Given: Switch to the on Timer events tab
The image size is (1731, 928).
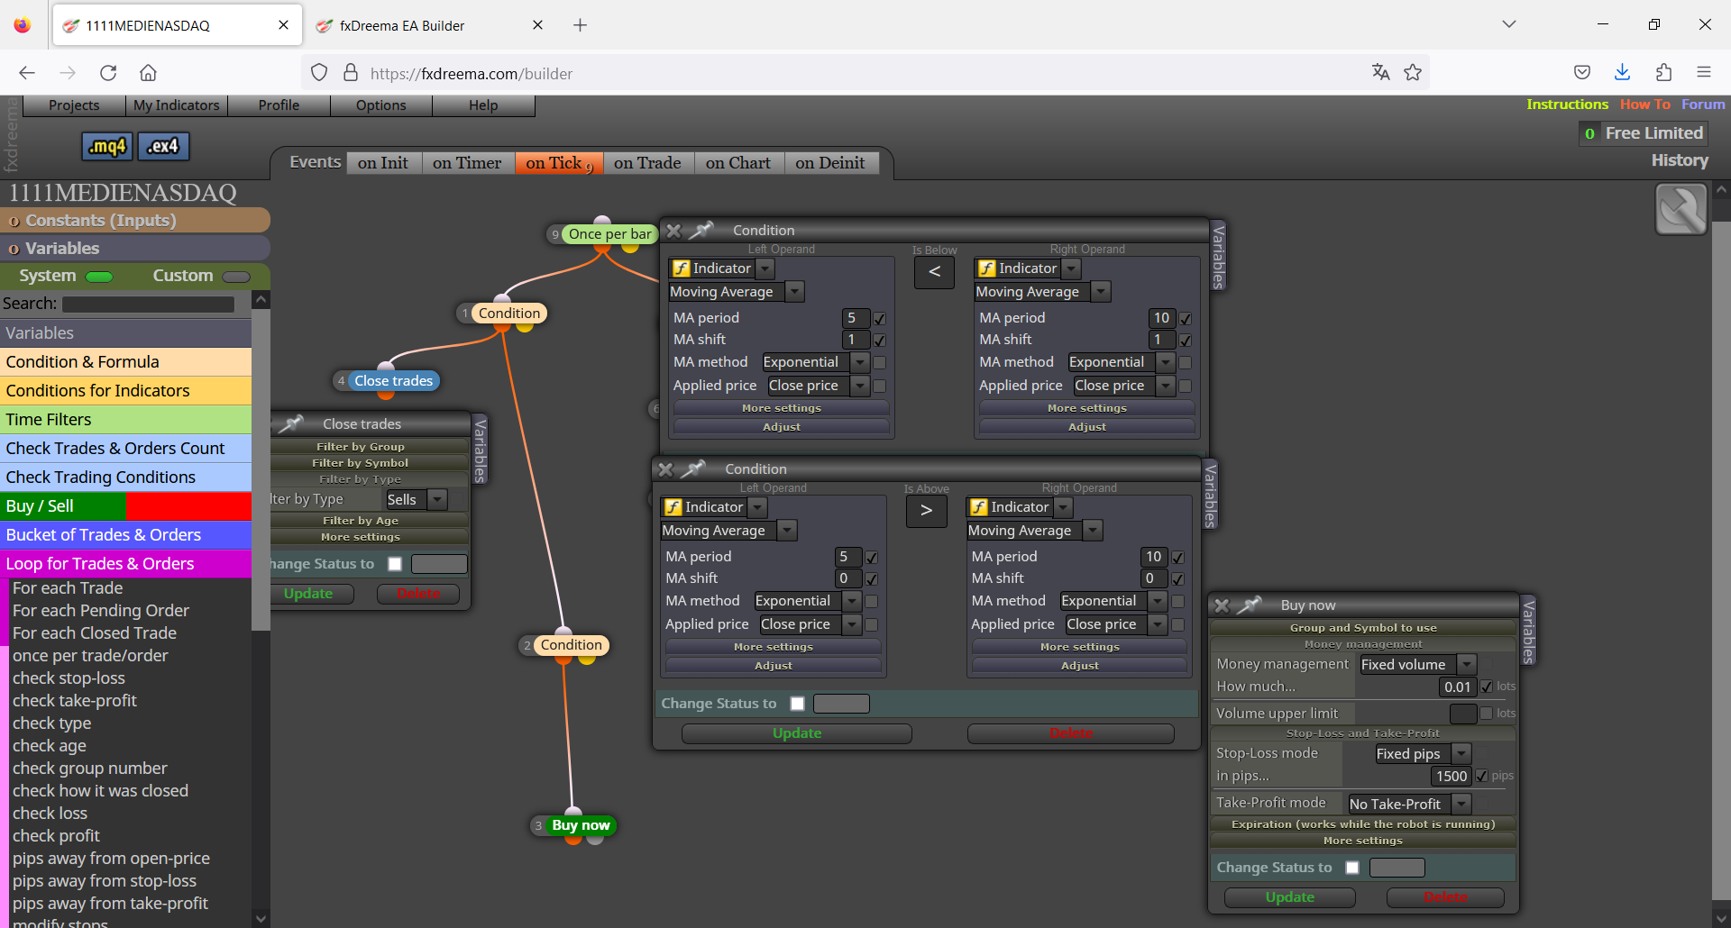Looking at the screenshot, I should tap(467, 163).
